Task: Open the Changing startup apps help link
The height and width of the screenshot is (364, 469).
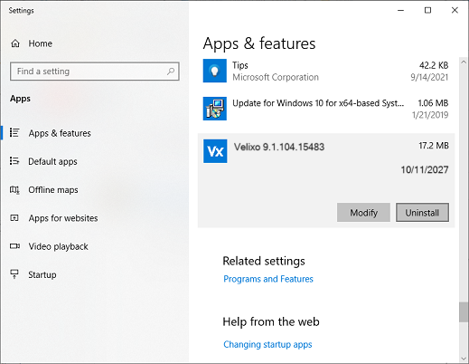Action: click(267, 344)
